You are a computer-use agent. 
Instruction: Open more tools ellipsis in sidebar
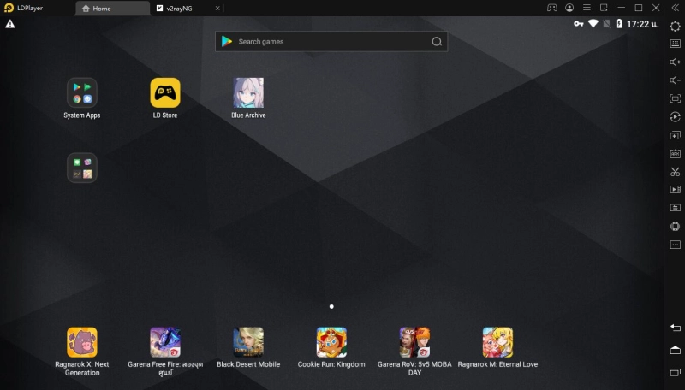[675, 245]
